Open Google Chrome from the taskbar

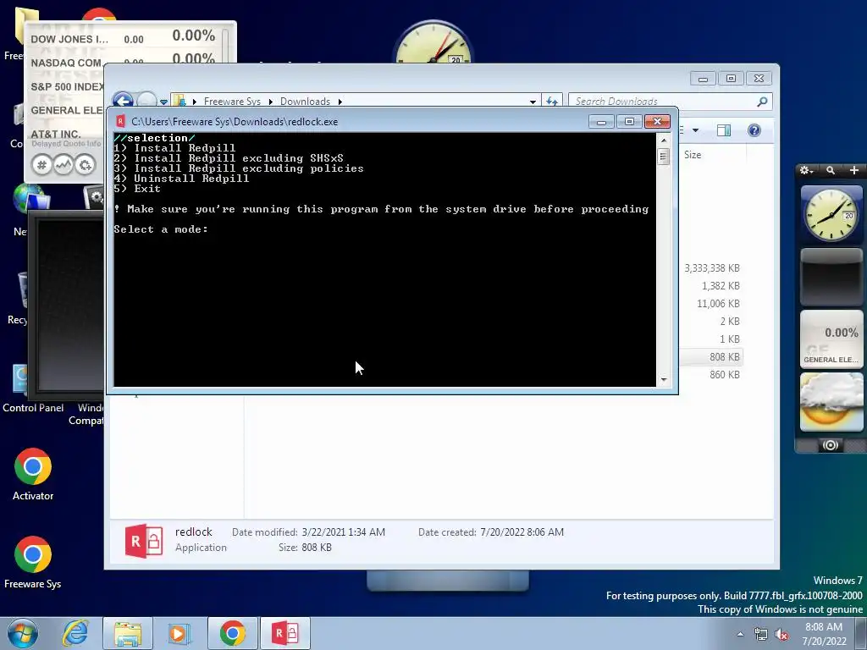[x=232, y=633]
